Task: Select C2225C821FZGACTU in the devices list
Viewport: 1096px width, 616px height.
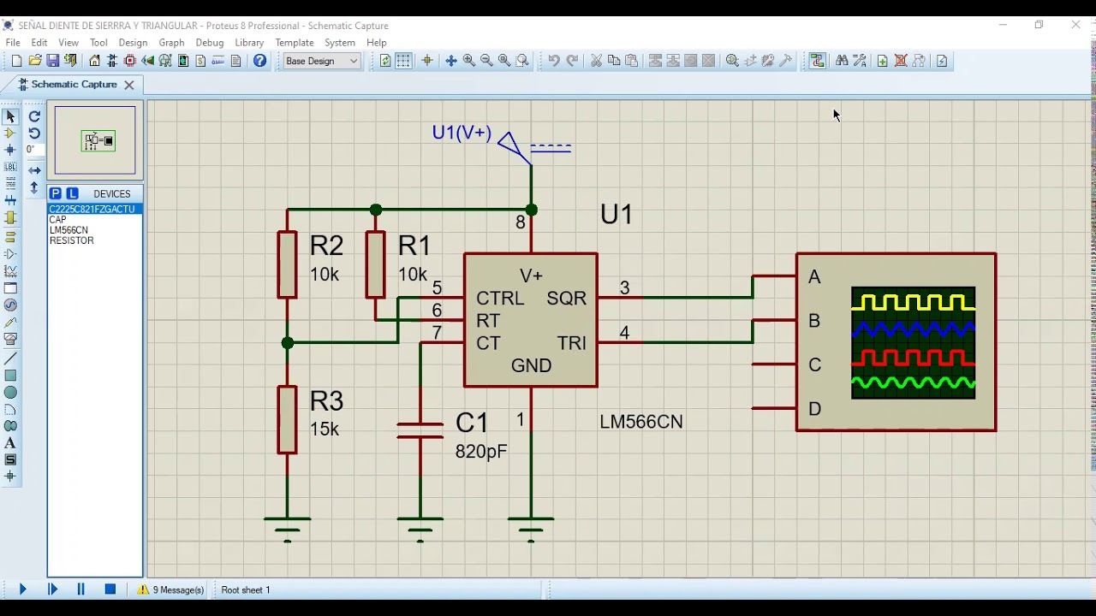Action: click(x=95, y=209)
